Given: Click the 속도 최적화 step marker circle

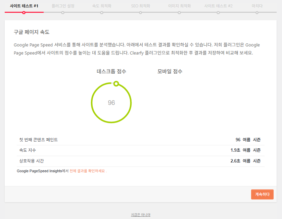Looking at the screenshot, I should [x=102, y=12].
